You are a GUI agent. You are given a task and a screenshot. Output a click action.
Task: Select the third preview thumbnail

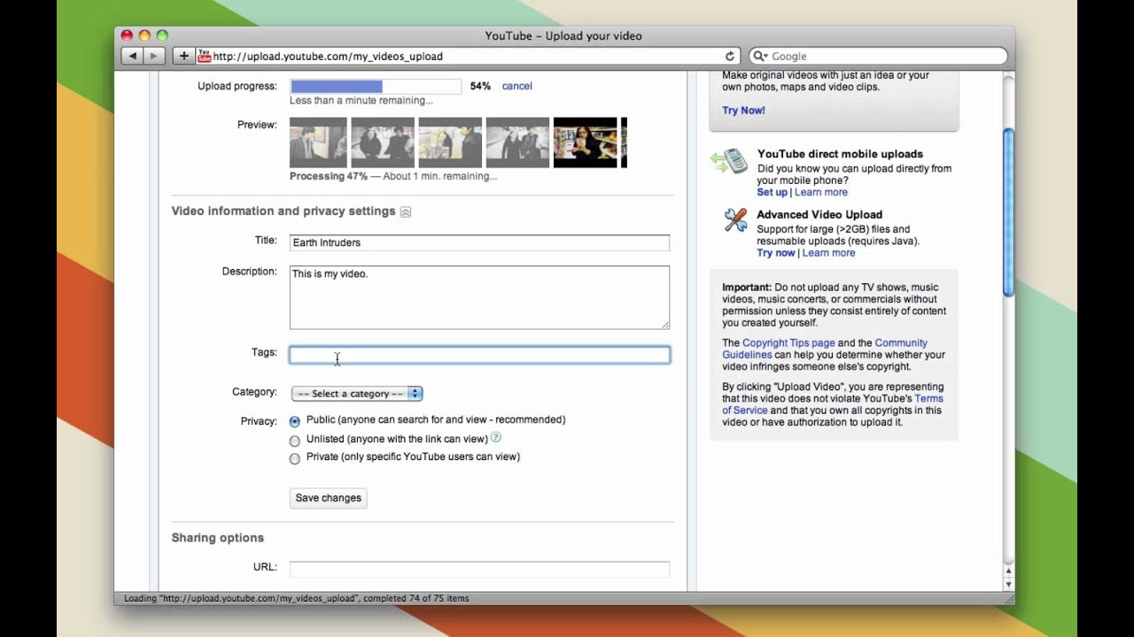coord(450,142)
